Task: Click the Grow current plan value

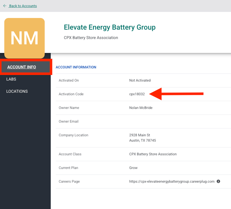Action: click(x=133, y=168)
